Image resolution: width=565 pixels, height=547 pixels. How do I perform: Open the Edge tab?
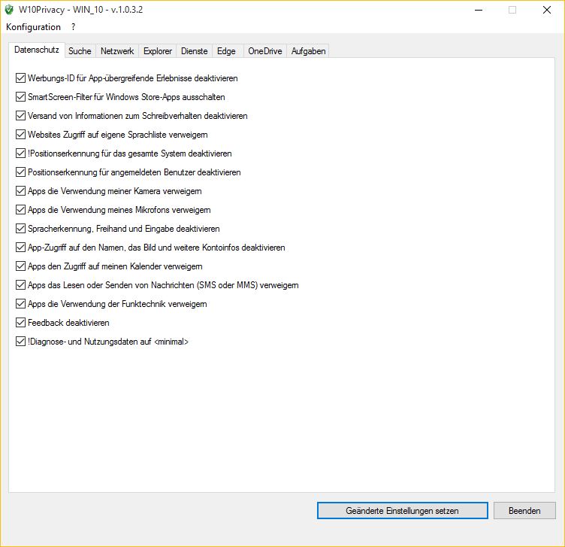point(226,51)
